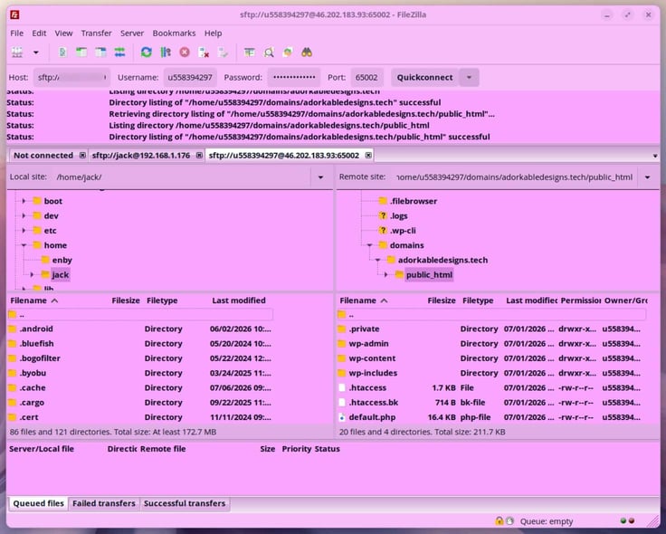Open the Server menu
666x534 pixels.
(x=132, y=33)
